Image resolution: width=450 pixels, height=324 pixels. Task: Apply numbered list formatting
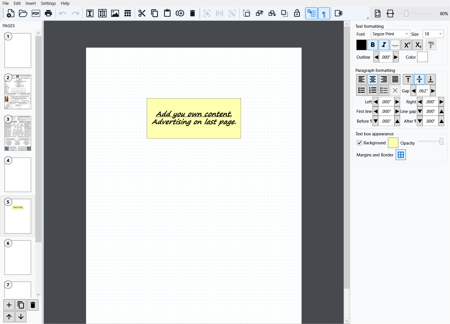point(373,90)
